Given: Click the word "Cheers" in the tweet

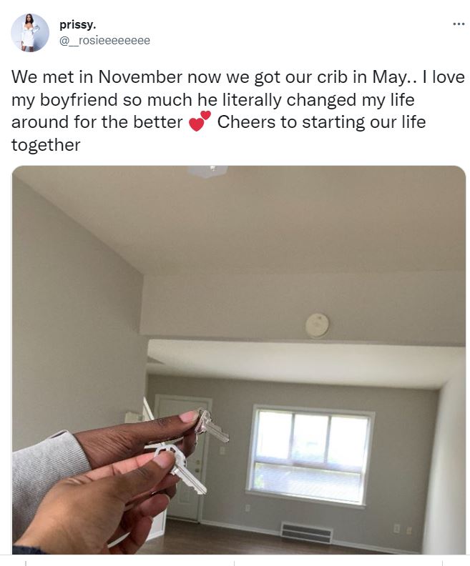Looking at the screenshot, I should [247, 122].
